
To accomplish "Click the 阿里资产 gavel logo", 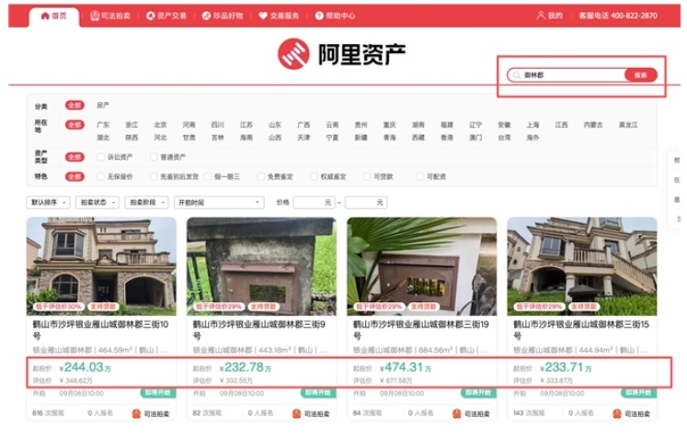I will (293, 54).
